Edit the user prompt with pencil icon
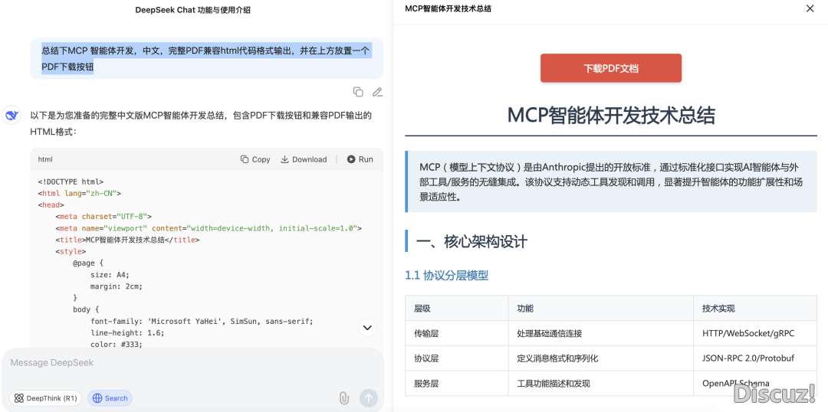The width and height of the screenshot is (828, 412). point(377,92)
